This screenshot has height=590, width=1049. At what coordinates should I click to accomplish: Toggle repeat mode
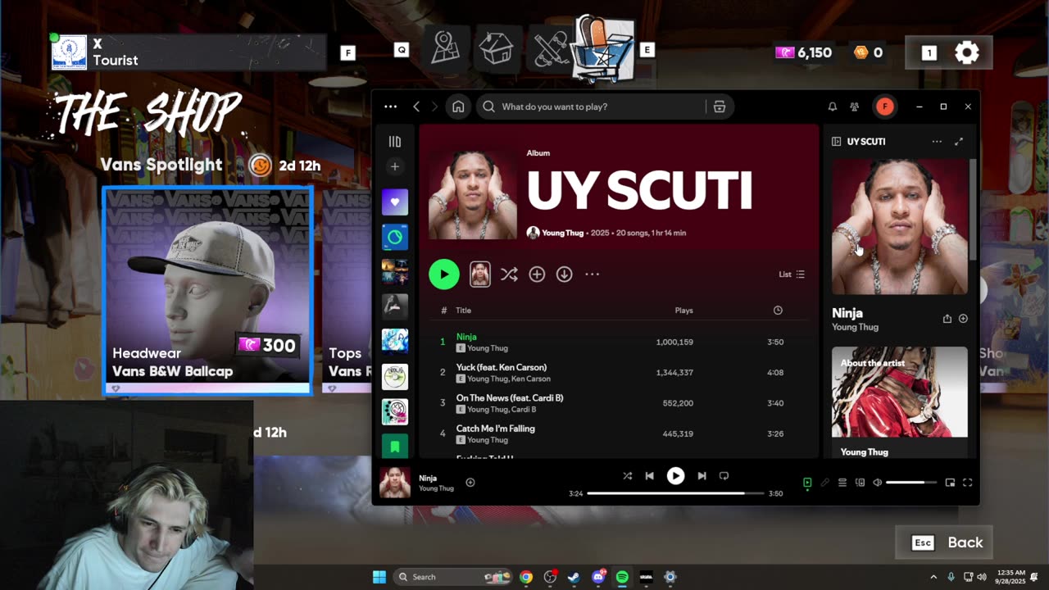click(x=724, y=475)
